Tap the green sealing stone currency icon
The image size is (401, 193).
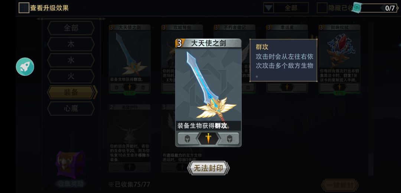coord(357,8)
